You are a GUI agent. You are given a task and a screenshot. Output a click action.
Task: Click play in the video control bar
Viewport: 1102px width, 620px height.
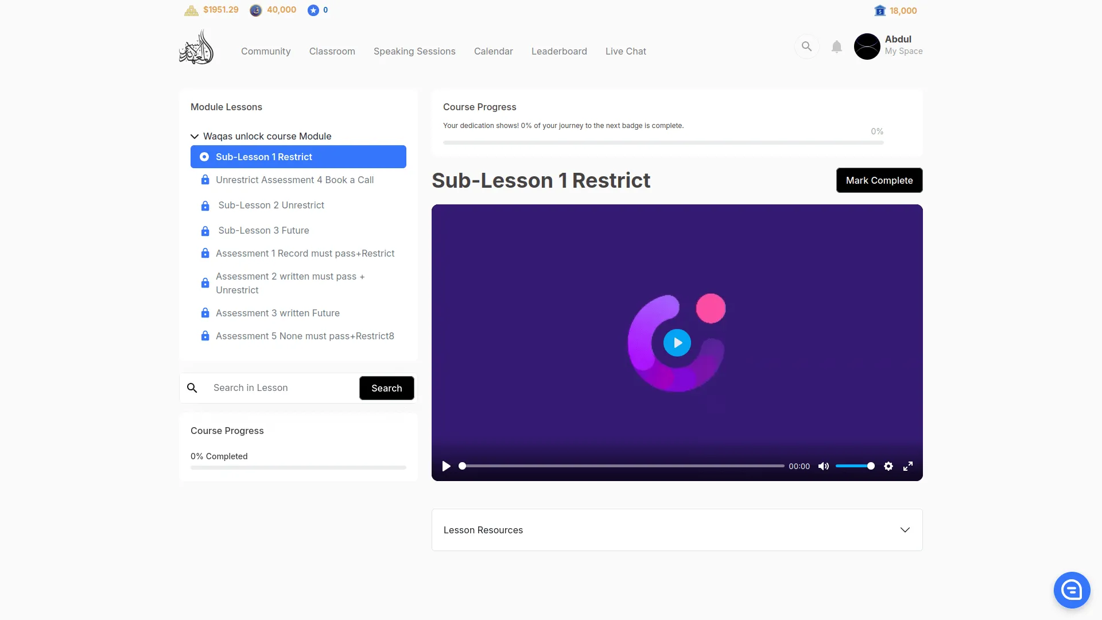click(x=446, y=466)
